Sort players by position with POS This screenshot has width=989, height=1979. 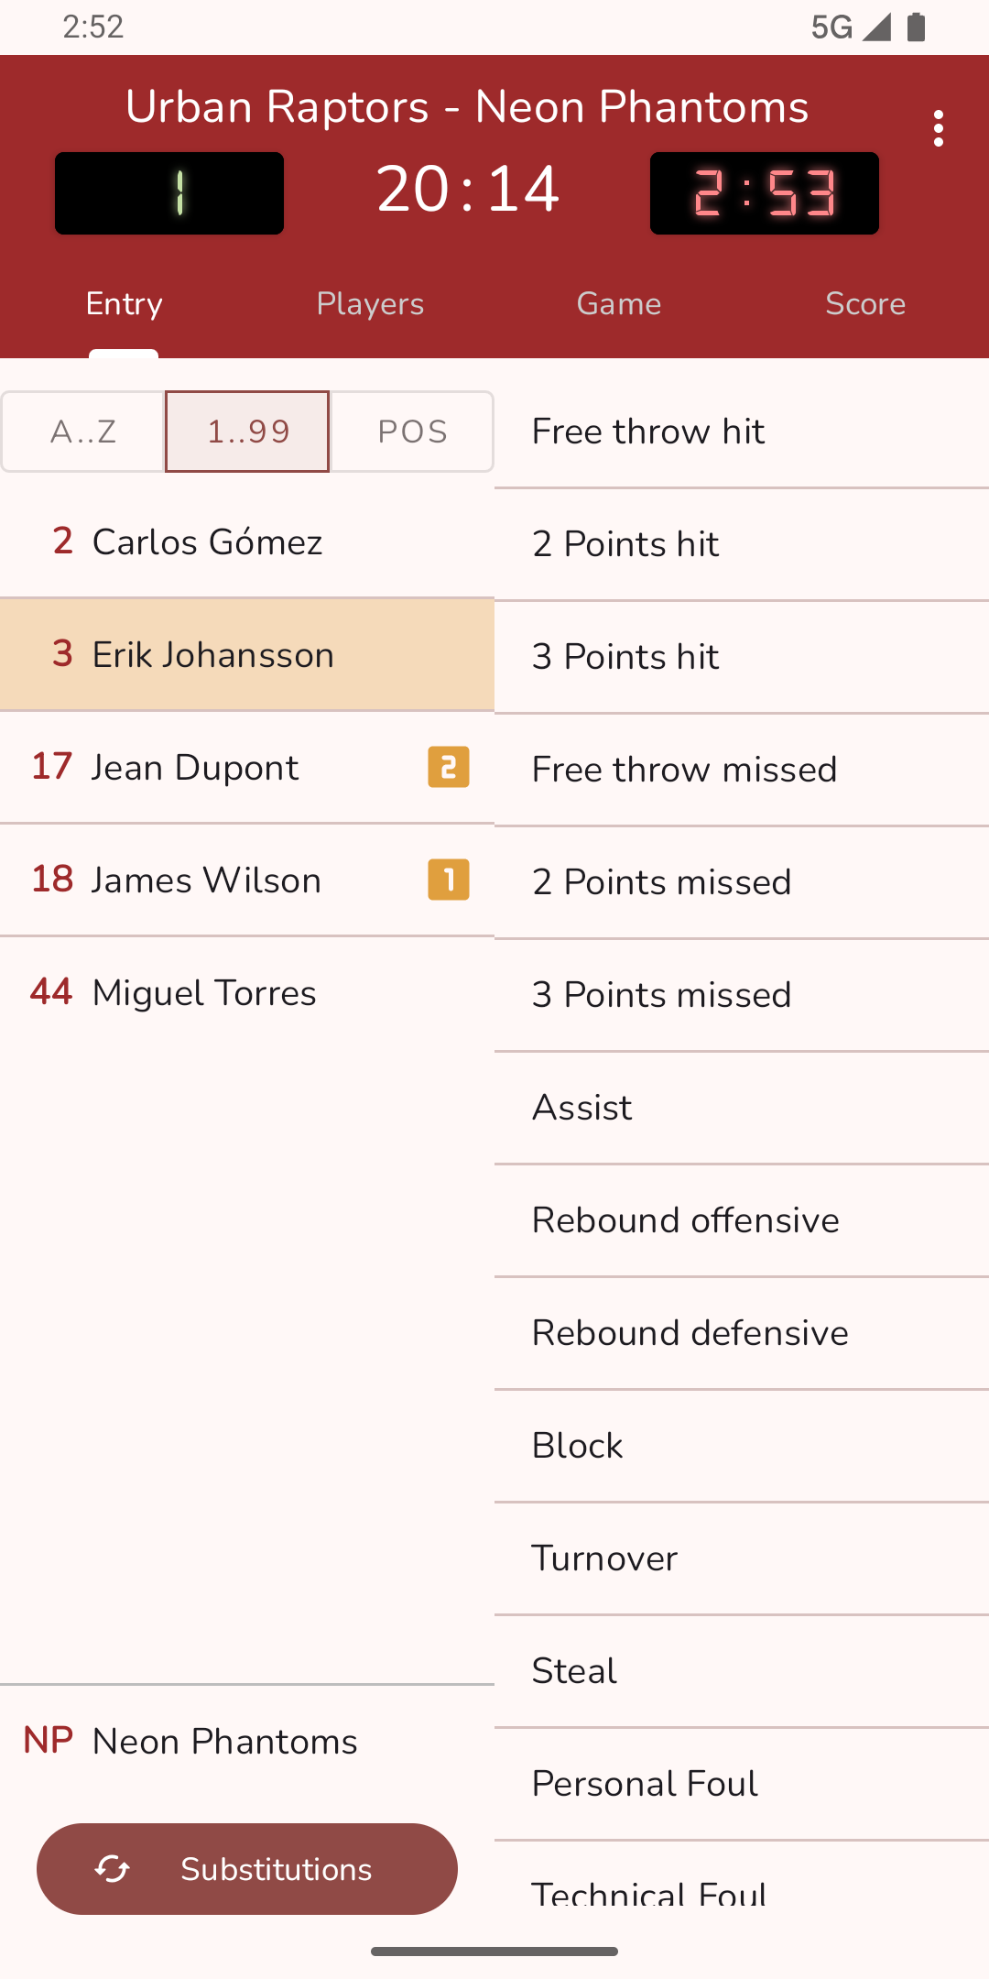tap(412, 432)
